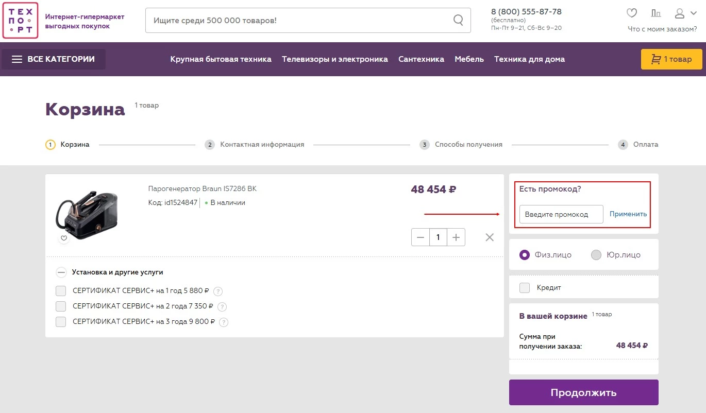The height and width of the screenshot is (413, 706).
Task: Remove the Braun steam generator from cart
Action: click(490, 237)
